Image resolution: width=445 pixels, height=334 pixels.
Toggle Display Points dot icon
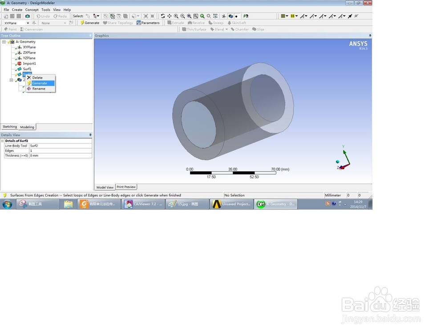point(236,16)
